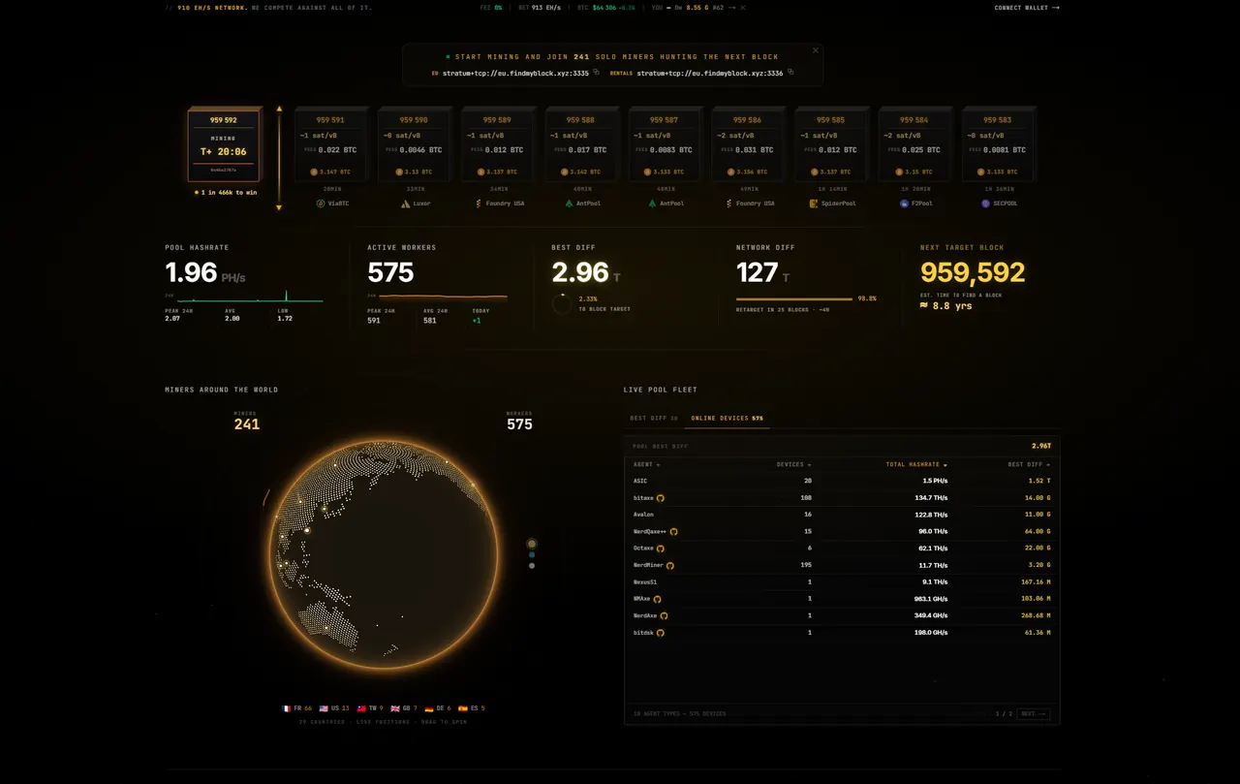Click the AntPool icon under block 959 588
1240x784 pixels.
tap(570, 204)
